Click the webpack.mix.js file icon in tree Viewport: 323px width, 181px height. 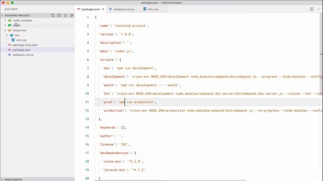pos(10,55)
